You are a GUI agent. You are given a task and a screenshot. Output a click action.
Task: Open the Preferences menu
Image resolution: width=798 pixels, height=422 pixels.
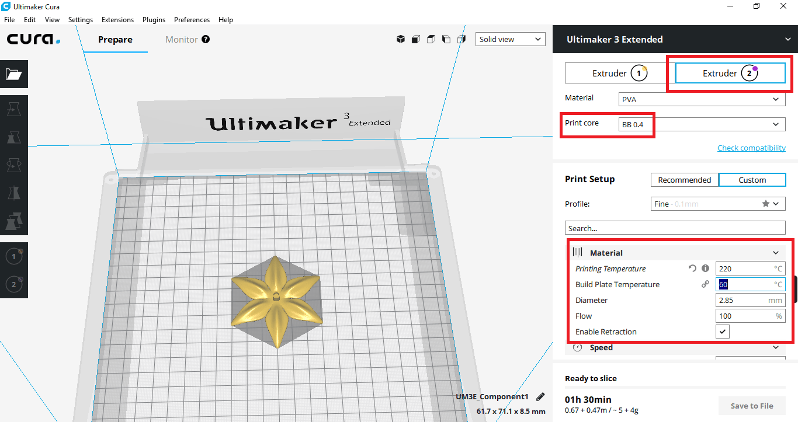(192, 19)
